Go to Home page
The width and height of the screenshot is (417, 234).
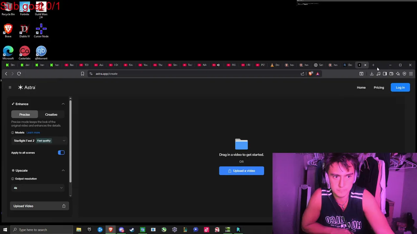(361, 87)
